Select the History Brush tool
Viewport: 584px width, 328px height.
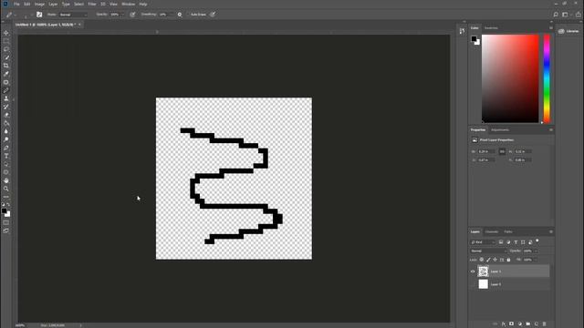pyautogui.click(x=6, y=107)
